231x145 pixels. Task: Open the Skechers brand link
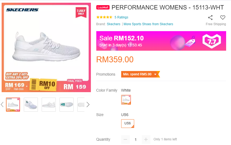pos(114,24)
